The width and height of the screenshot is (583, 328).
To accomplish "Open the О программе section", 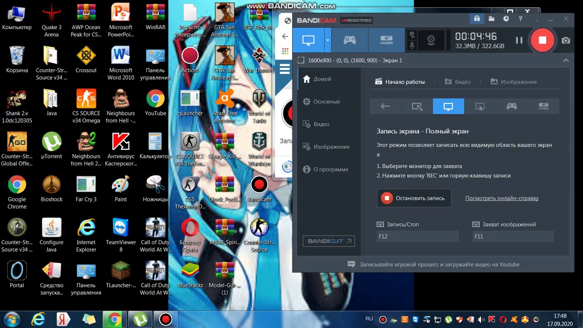I will 328,169.
